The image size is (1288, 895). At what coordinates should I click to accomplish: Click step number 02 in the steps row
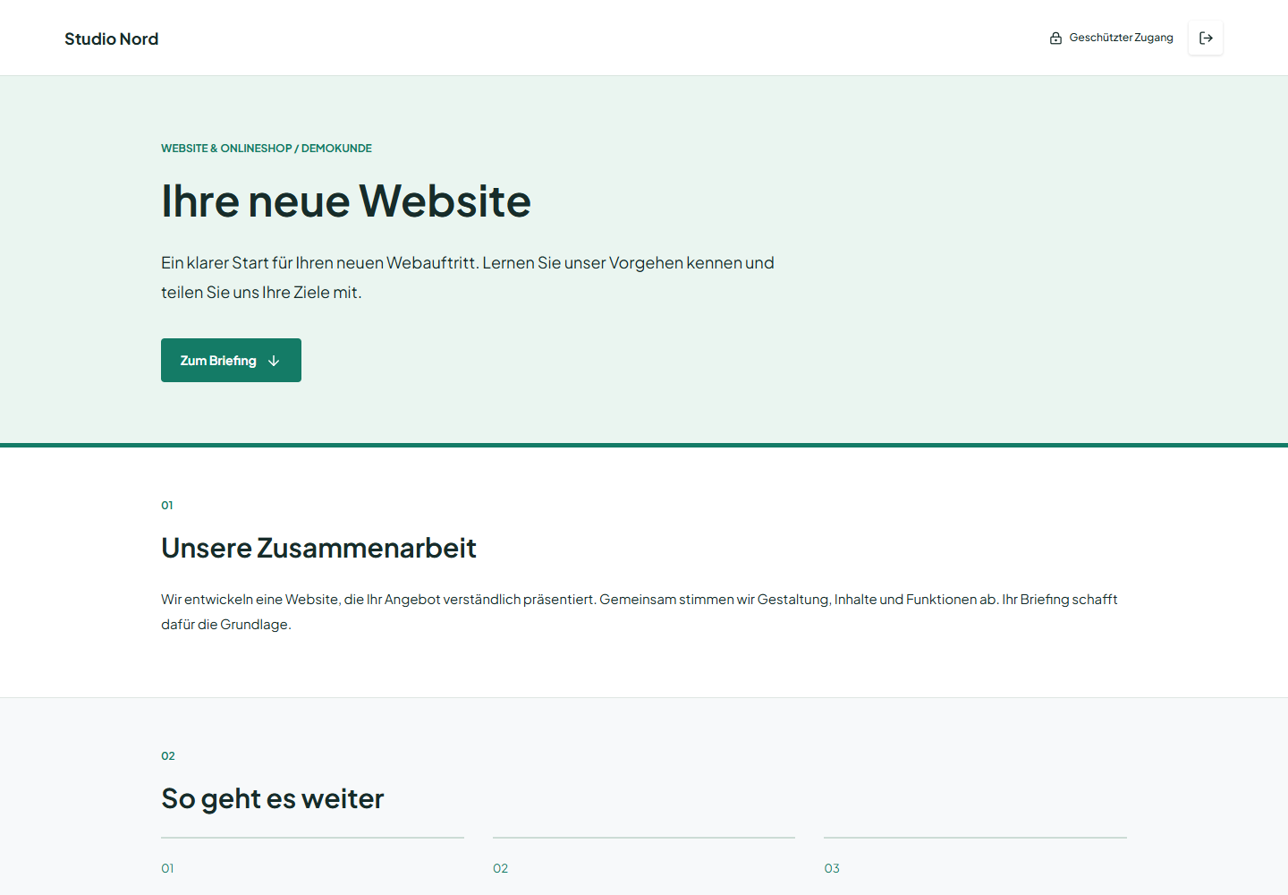(x=500, y=868)
